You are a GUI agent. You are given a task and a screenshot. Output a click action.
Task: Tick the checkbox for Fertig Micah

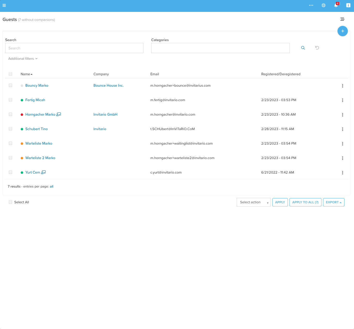pyautogui.click(x=11, y=100)
